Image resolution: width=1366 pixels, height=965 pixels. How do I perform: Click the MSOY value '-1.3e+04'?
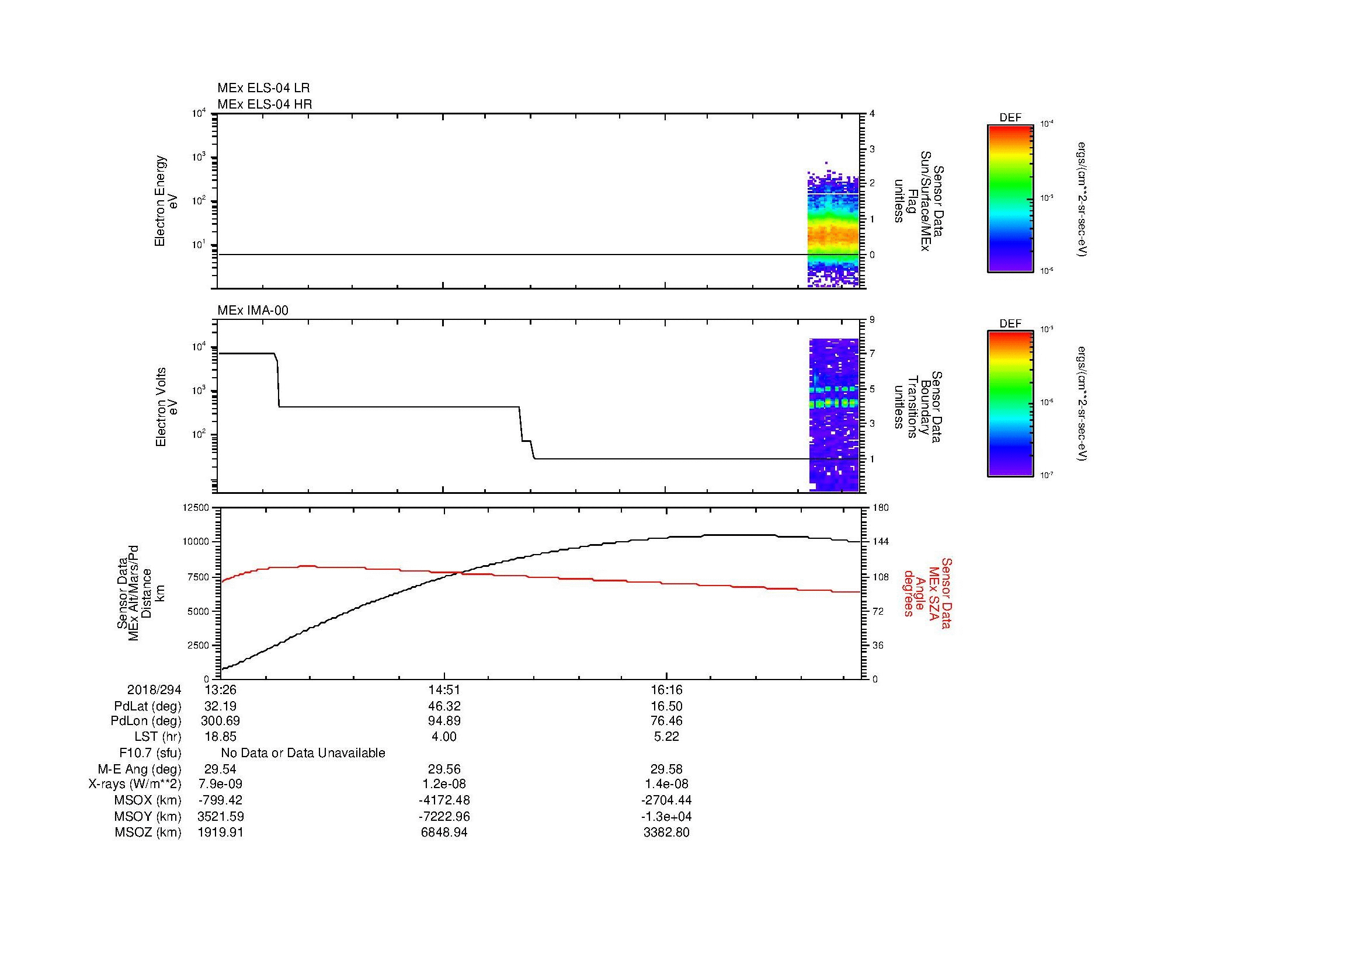pyautogui.click(x=667, y=816)
